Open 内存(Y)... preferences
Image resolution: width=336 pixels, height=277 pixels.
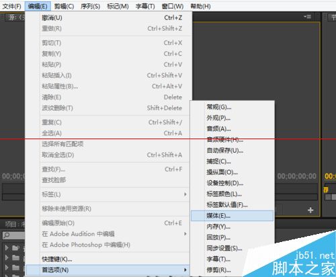232,227
